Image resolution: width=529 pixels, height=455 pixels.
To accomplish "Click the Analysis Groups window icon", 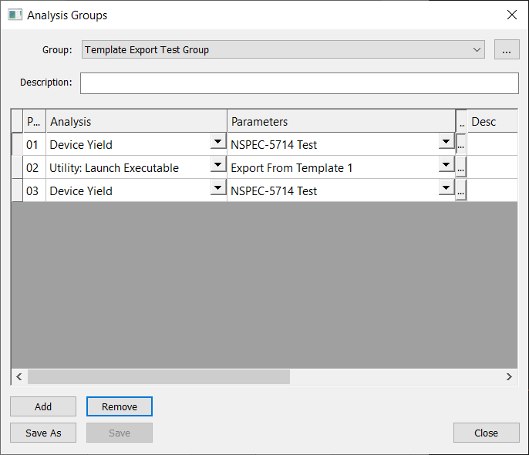I will (15, 15).
